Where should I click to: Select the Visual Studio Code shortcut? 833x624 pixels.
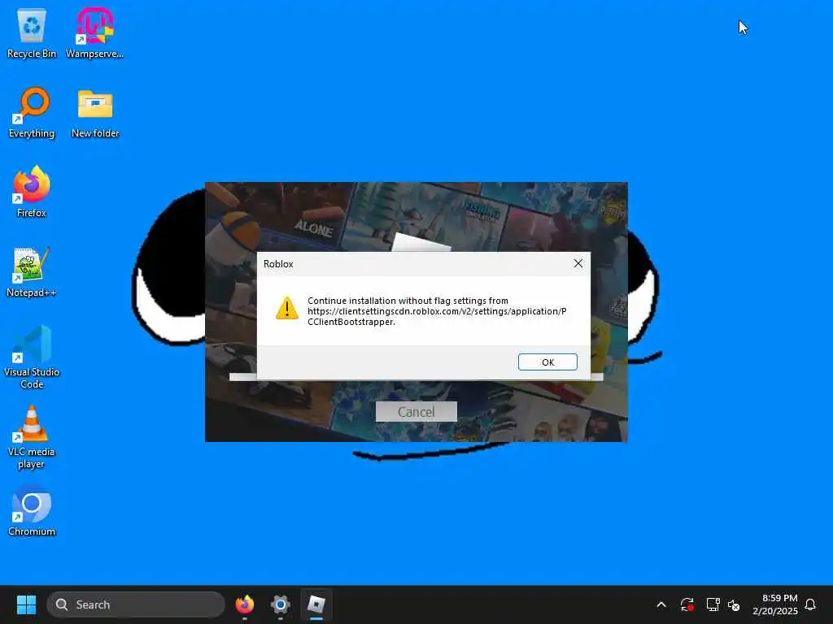32,357
